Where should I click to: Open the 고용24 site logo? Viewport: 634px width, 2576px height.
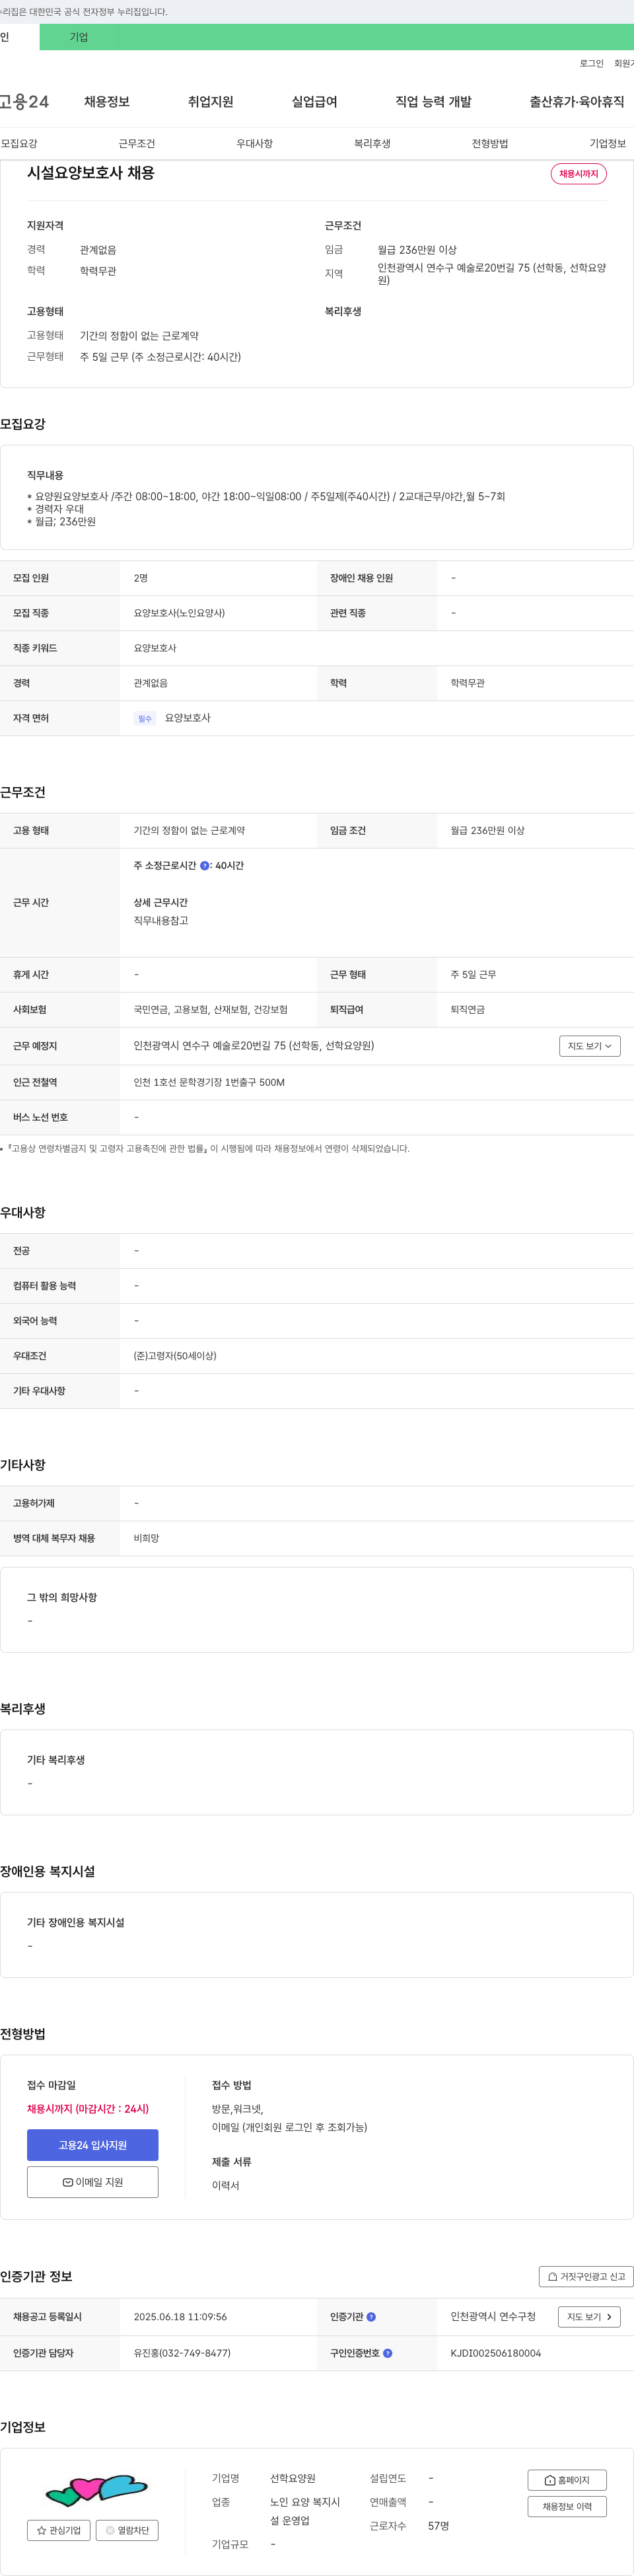coord(24,102)
